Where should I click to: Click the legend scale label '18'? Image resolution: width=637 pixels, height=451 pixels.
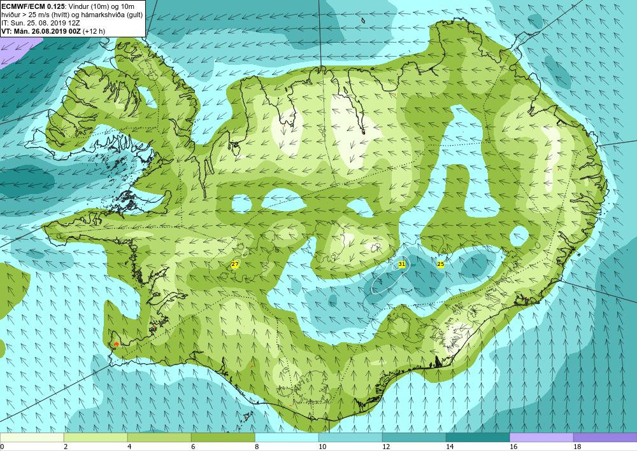577,447
